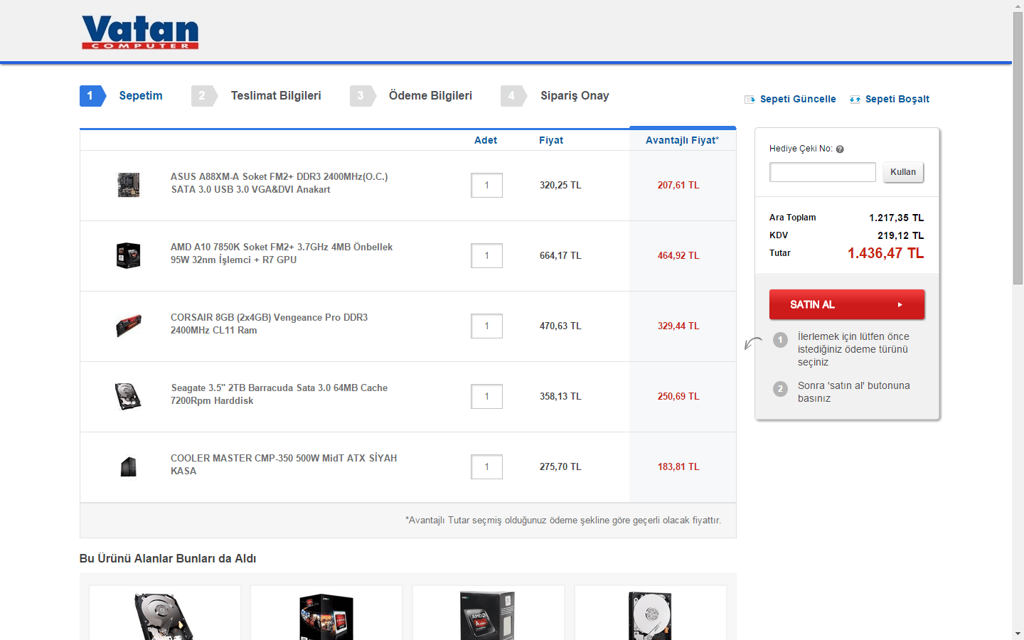The image size is (1024, 640).
Task: Click the Ara Toplam 1.217,35 TL value
Action: click(896, 218)
